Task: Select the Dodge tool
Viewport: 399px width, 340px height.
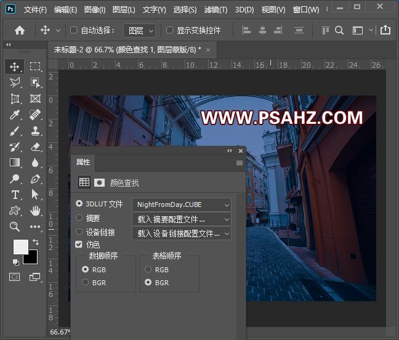Action: (x=15, y=179)
